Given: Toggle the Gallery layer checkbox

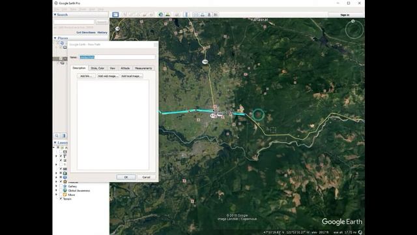Looking at the screenshot, I should click(x=61, y=186).
